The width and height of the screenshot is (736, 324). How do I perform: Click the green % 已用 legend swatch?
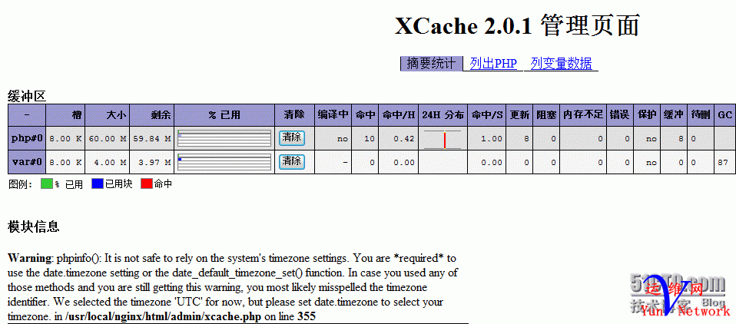point(46,183)
